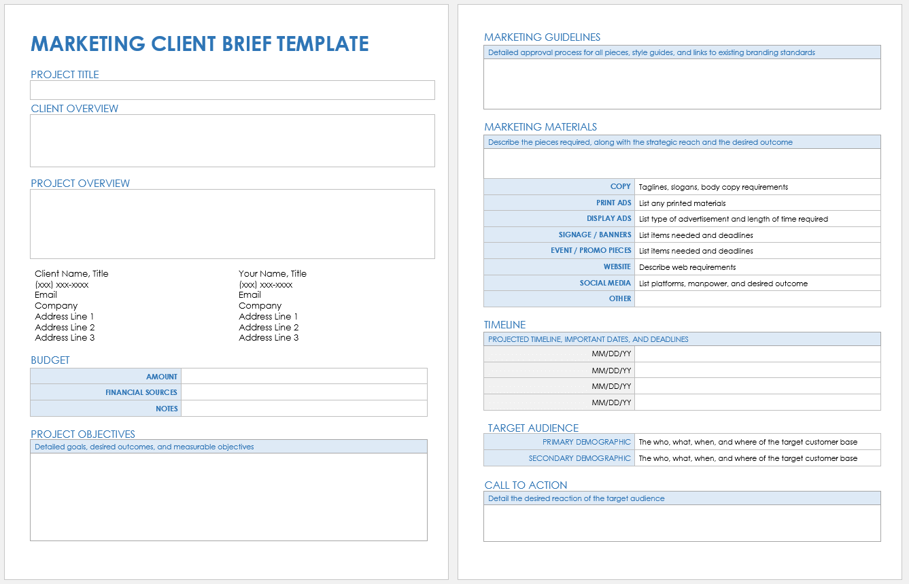Click the description cell beside SECONDARY DEMOGRAPHIC
Image resolution: width=909 pixels, height=584 pixels.
click(757, 458)
